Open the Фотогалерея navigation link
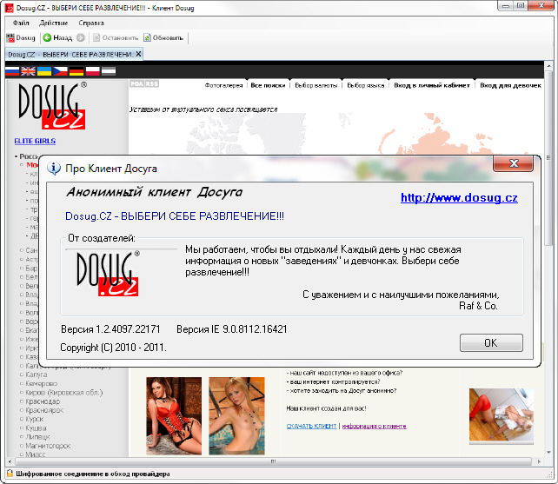Image resolution: width=558 pixels, height=484 pixels. [x=223, y=85]
